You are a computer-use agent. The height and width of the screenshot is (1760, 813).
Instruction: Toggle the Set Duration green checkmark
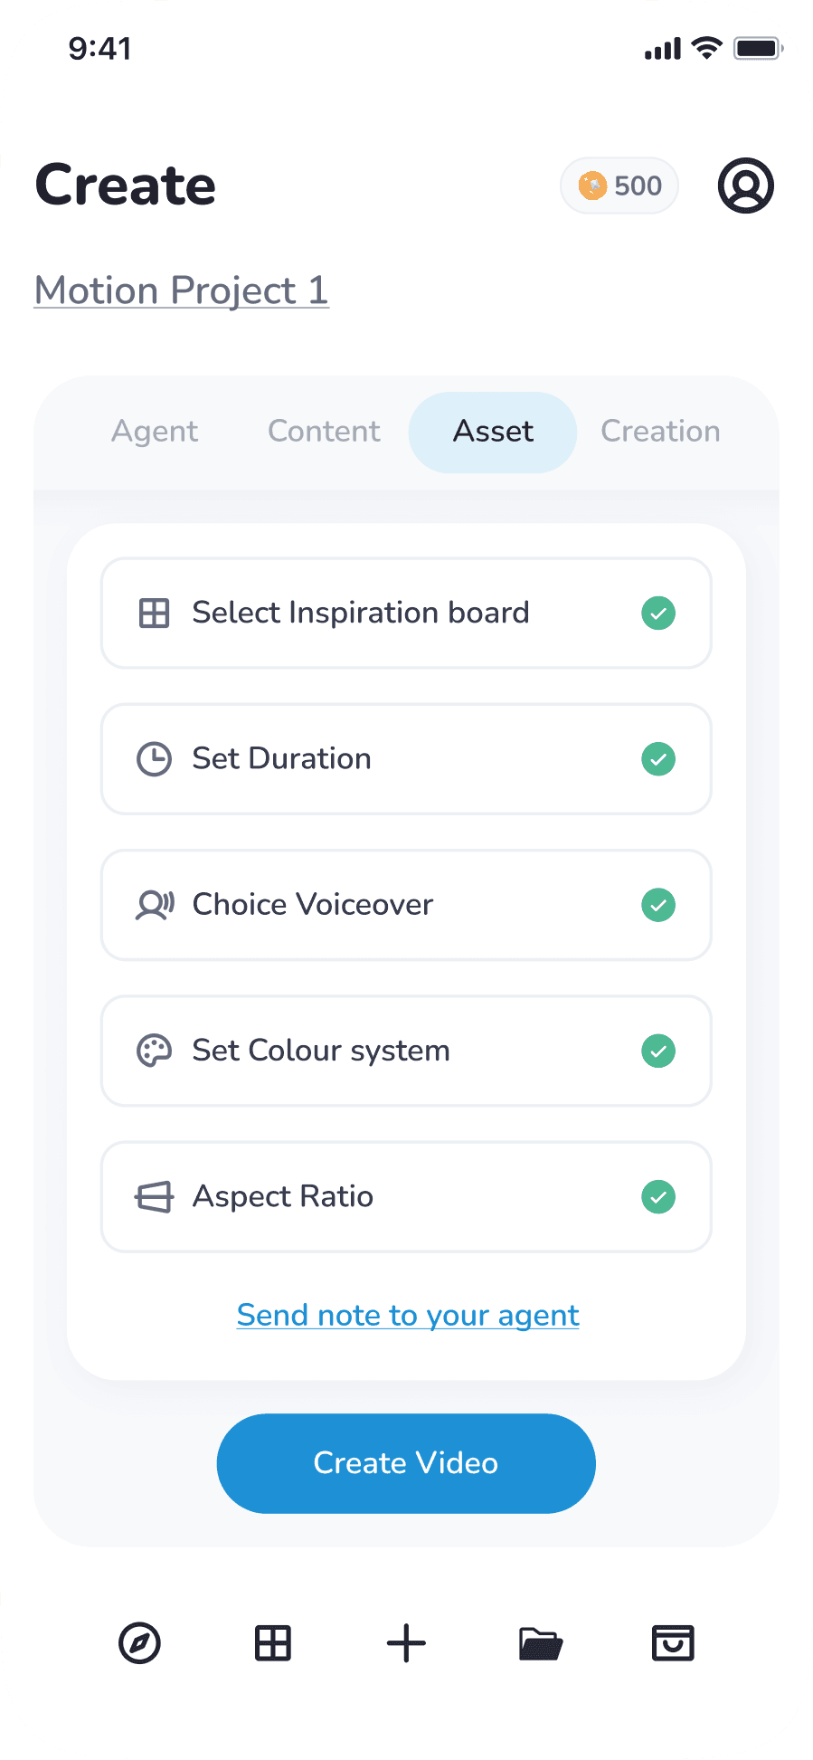(x=658, y=759)
